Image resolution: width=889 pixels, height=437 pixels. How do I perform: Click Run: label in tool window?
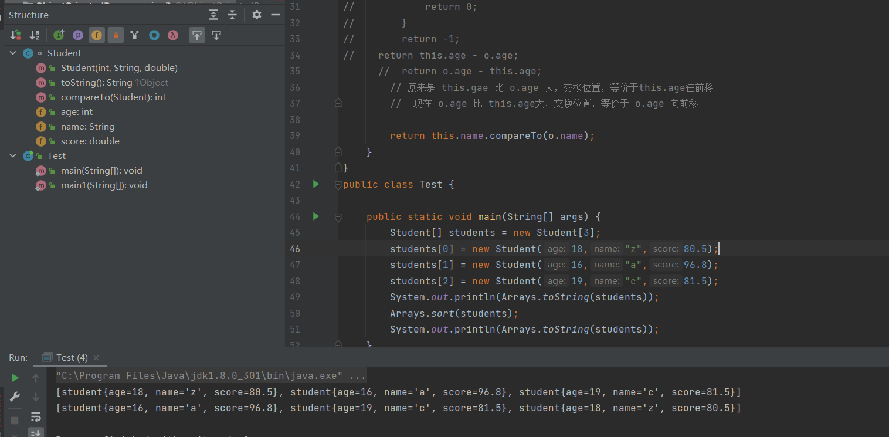18,358
